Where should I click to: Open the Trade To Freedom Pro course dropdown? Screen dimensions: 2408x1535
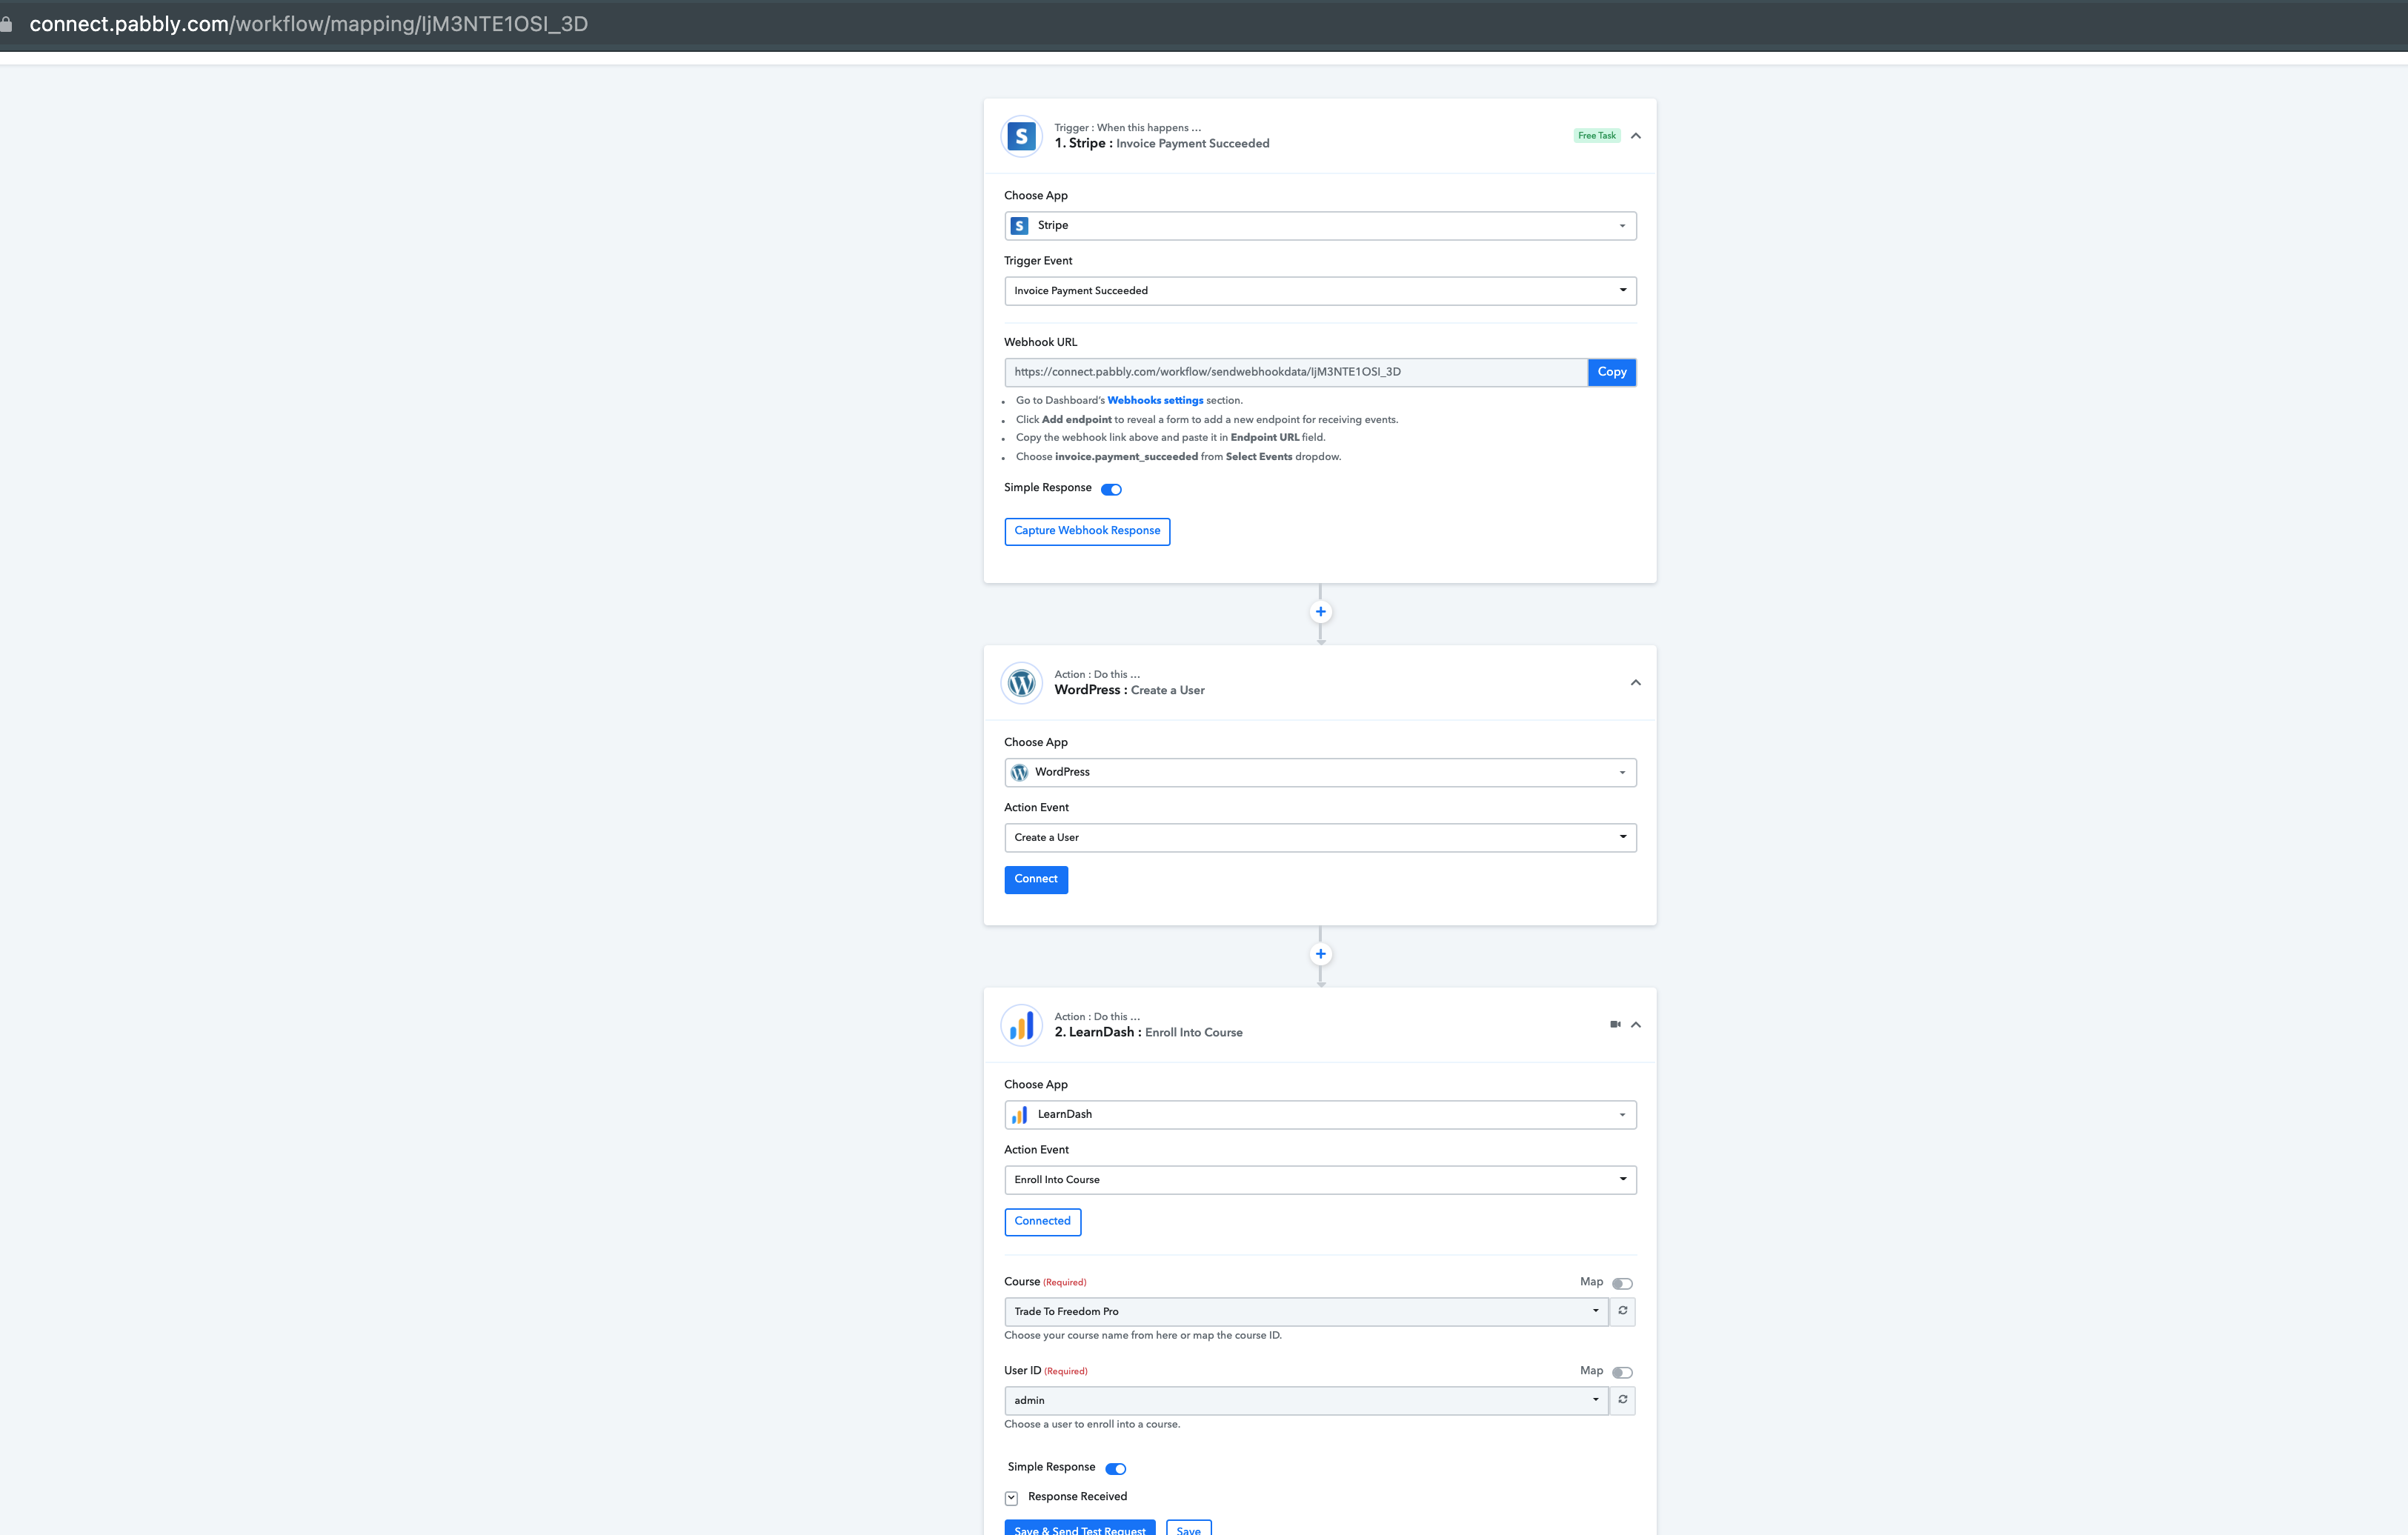(x=1306, y=1312)
